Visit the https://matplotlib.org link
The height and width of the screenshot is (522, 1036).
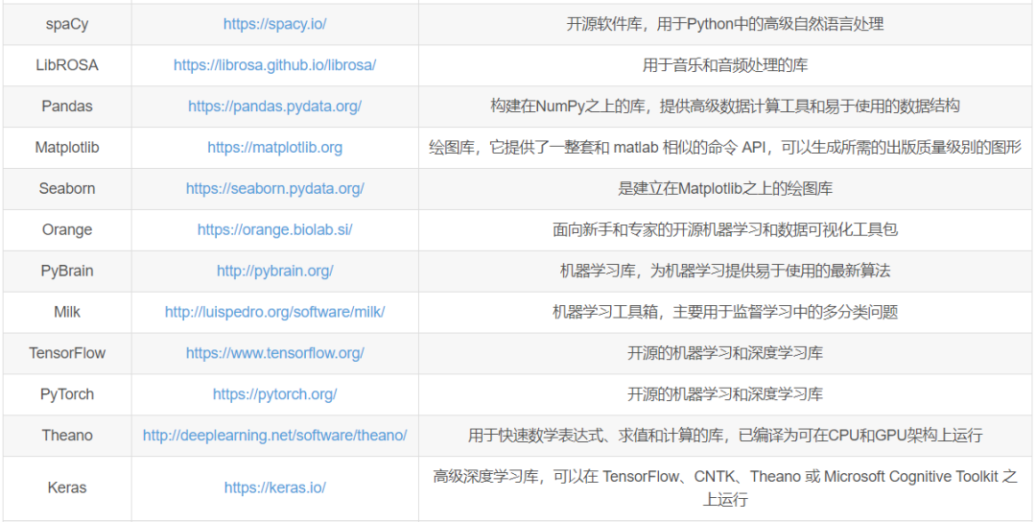click(275, 148)
